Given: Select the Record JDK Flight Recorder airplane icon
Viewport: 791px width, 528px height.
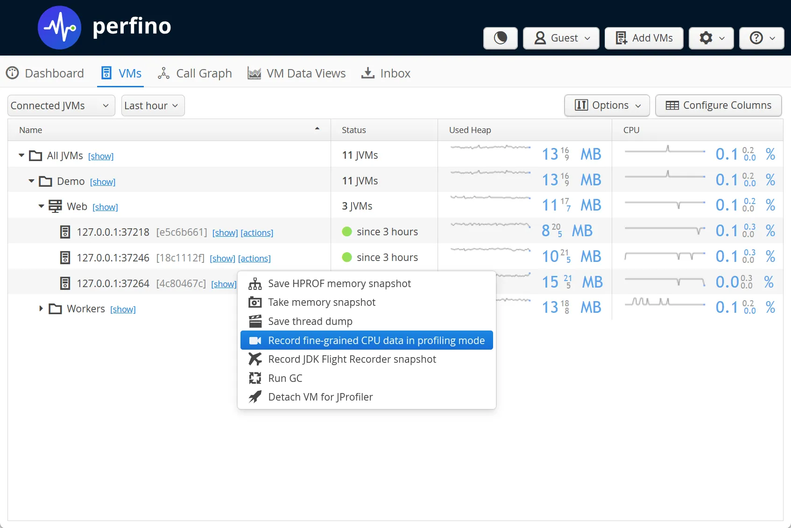Looking at the screenshot, I should click(x=255, y=359).
